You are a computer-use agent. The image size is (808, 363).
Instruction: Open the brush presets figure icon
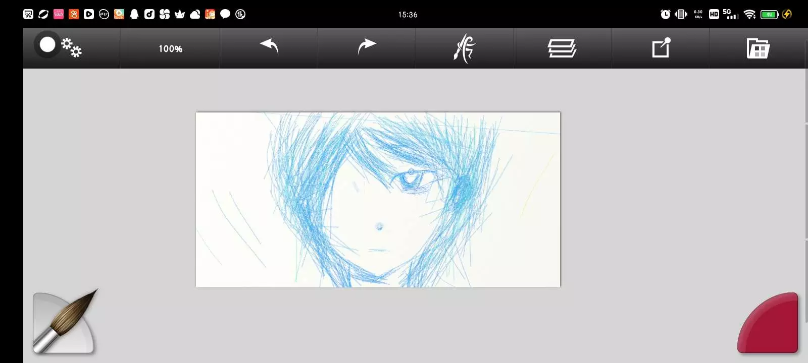(x=465, y=48)
